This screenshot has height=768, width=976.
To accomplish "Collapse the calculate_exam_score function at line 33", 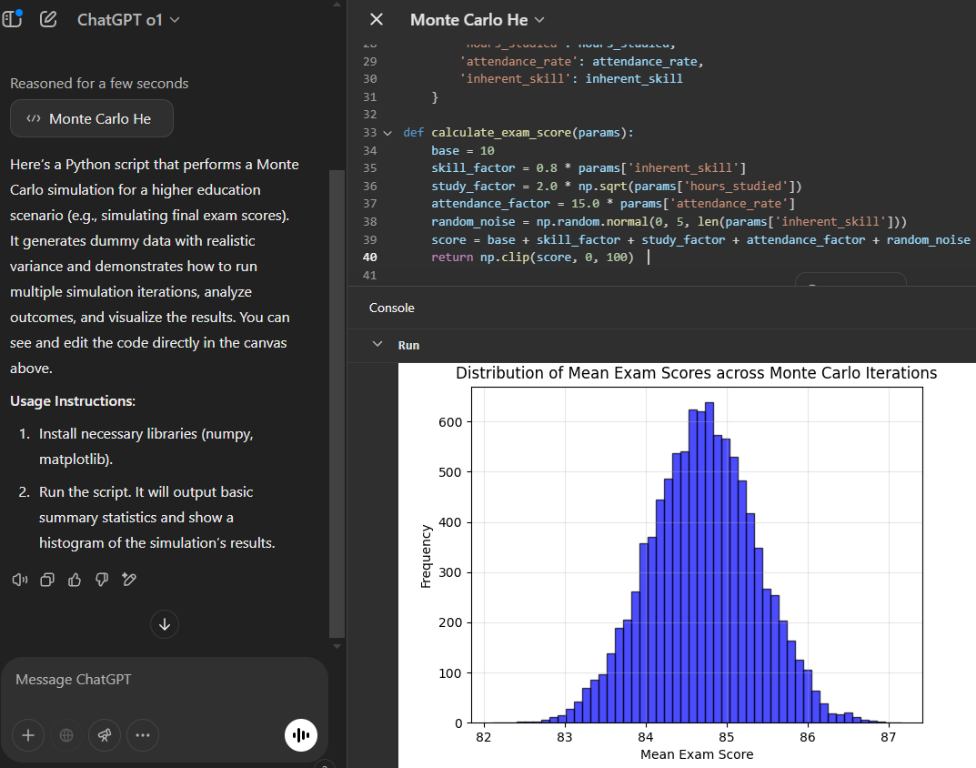I will 387,132.
